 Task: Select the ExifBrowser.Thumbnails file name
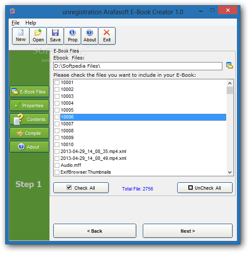[x=86, y=172]
